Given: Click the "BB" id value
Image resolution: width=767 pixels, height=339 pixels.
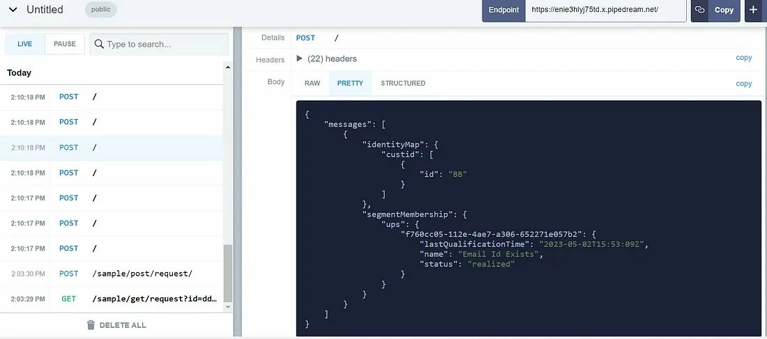Looking at the screenshot, I should pyautogui.click(x=457, y=175).
